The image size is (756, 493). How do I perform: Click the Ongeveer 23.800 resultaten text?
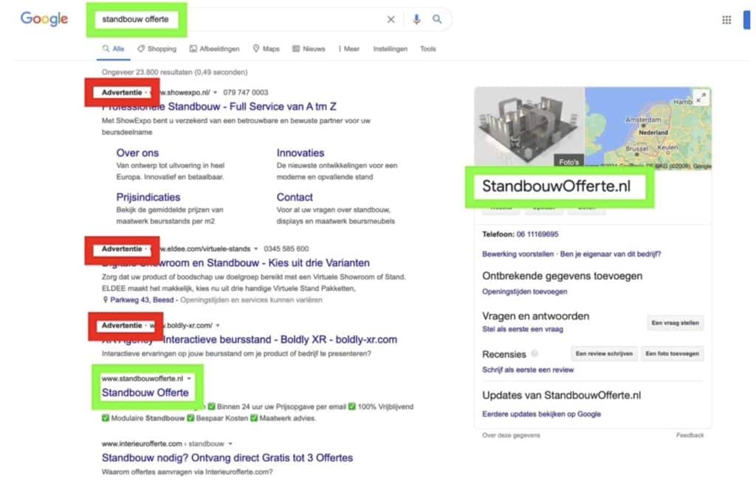174,72
